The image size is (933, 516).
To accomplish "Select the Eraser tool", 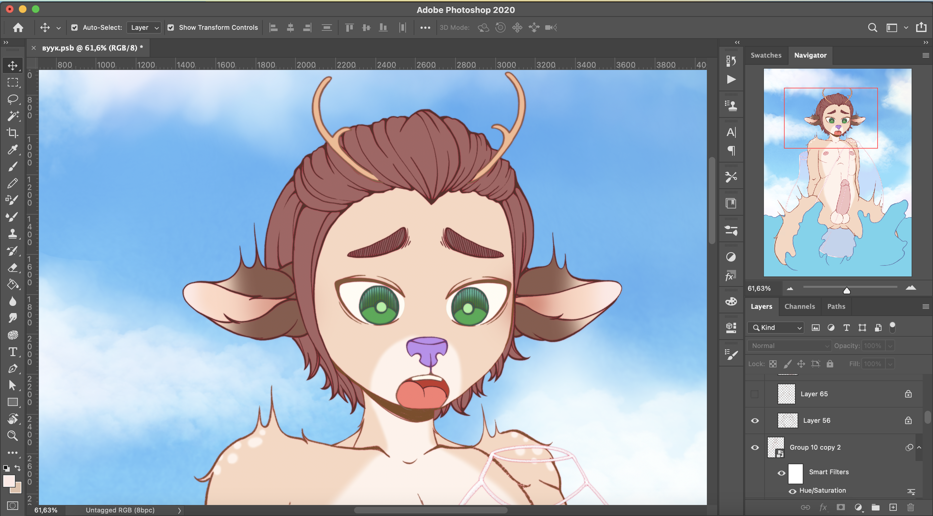I will (x=13, y=268).
